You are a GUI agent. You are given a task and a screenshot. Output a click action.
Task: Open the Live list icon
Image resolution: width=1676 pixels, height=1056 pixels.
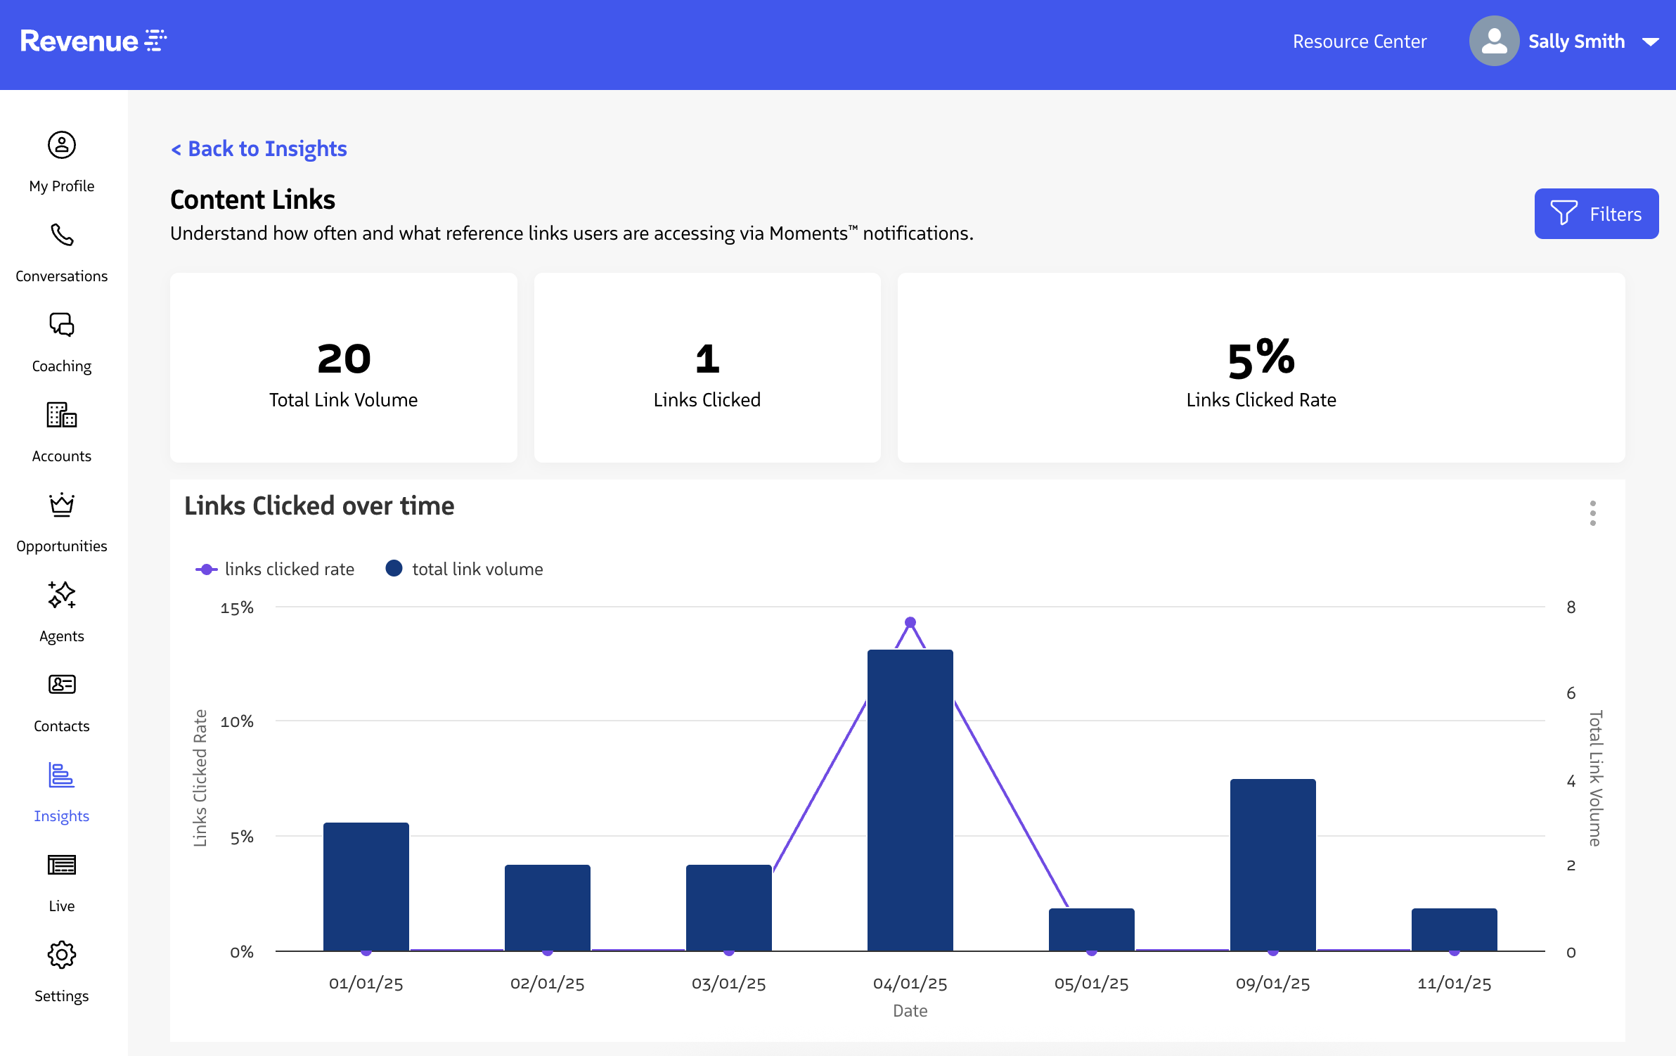(x=62, y=865)
